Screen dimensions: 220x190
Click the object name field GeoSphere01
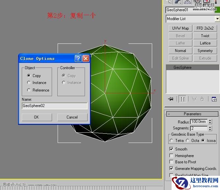pyautogui.click(x=190, y=10)
